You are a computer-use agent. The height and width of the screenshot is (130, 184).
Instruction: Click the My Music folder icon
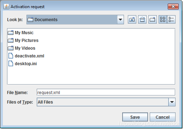coord(11,33)
